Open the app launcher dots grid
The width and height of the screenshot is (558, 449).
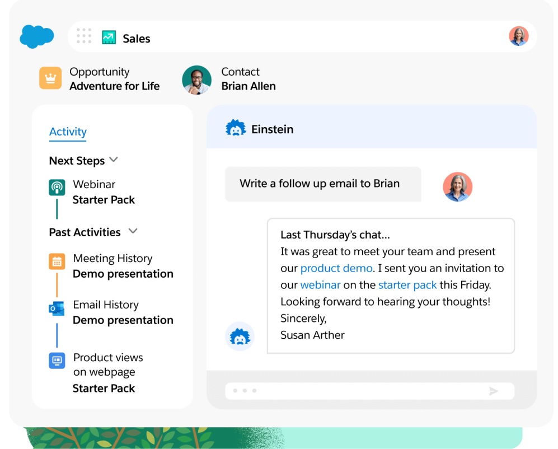point(84,36)
